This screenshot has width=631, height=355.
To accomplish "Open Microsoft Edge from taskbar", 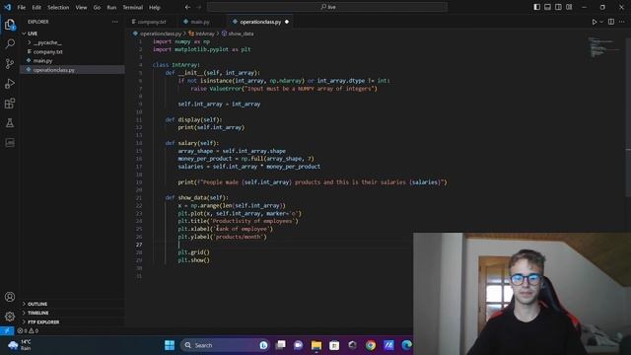I will 406,345.
